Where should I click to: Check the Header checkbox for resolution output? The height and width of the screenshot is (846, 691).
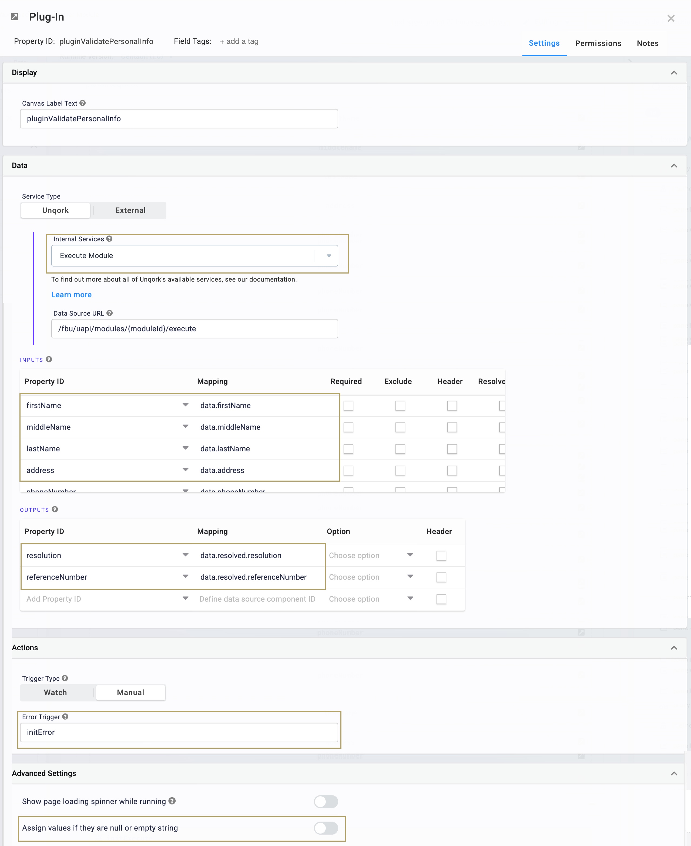441,555
